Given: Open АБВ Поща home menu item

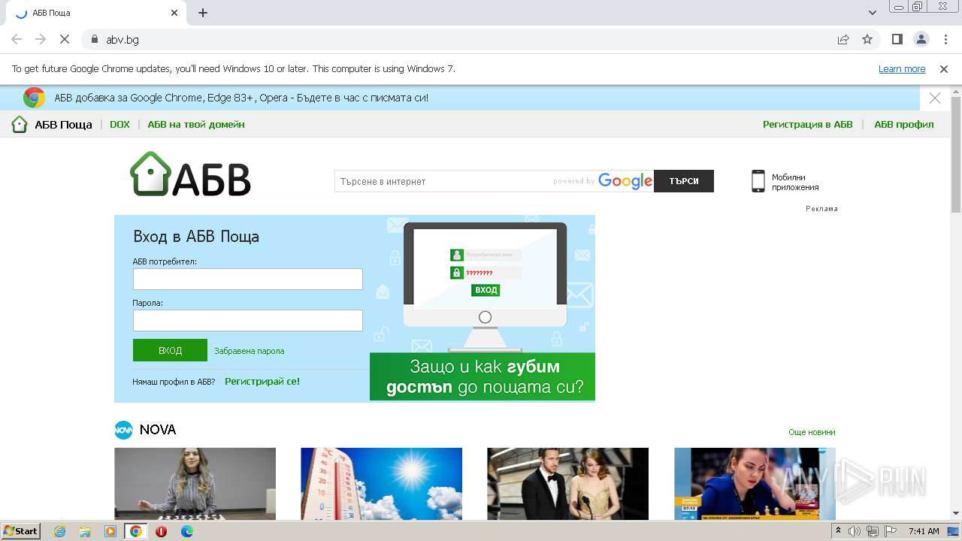Looking at the screenshot, I should point(52,125).
